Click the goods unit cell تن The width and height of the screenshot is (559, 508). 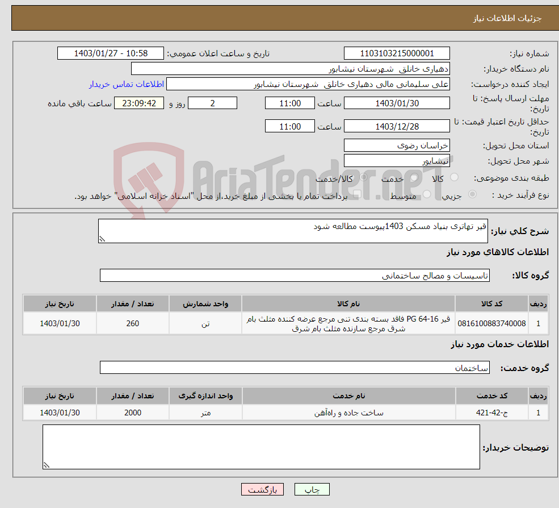click(x=205, y=323)
